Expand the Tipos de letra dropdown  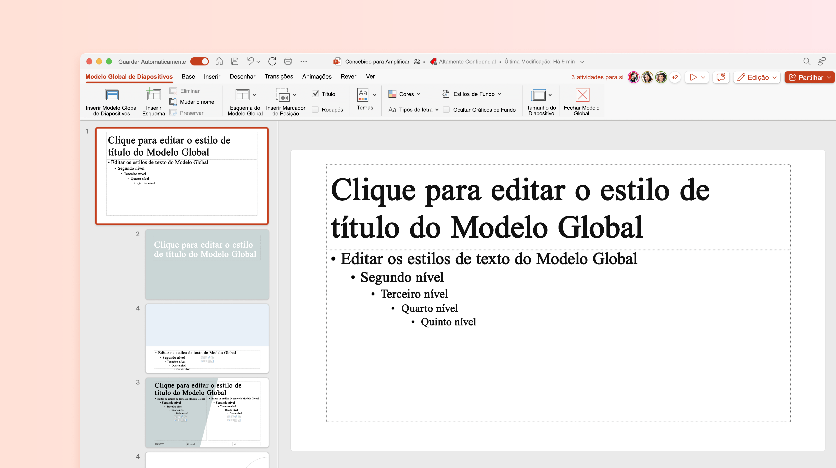(437, 110)
